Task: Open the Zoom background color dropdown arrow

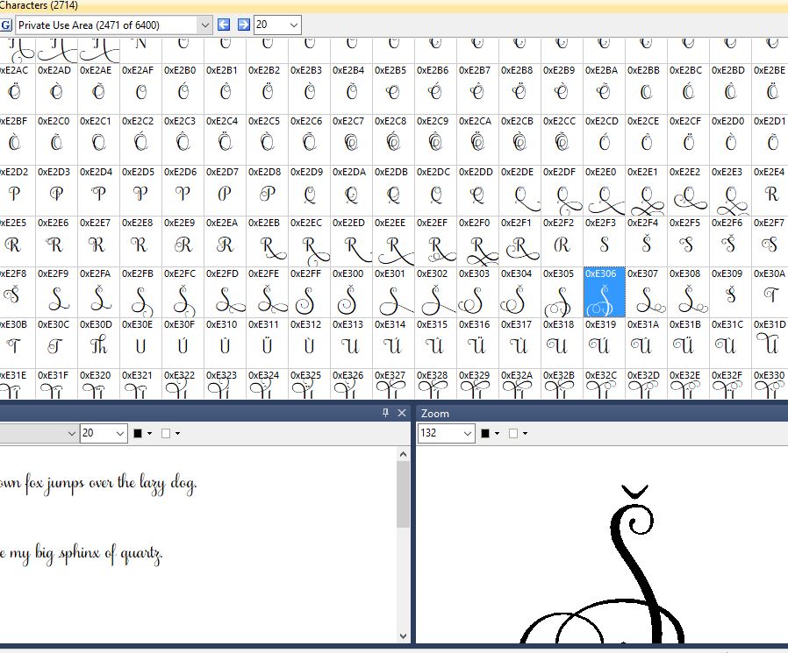Action: point(525,434)
